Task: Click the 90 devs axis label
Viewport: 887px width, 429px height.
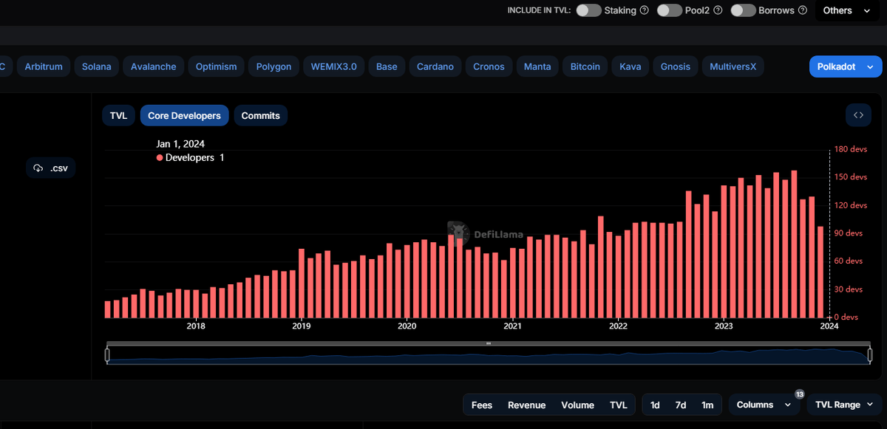Action: point(849,233)
